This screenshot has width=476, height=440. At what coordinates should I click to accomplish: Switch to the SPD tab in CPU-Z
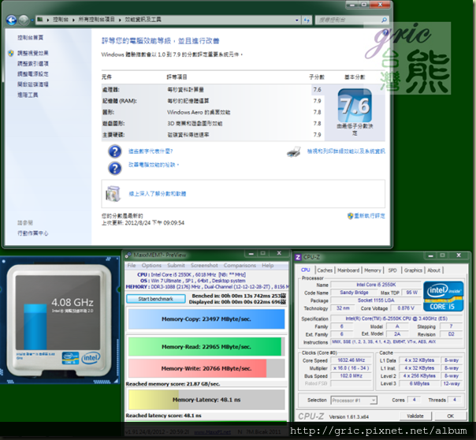click(x=392, y=270)
